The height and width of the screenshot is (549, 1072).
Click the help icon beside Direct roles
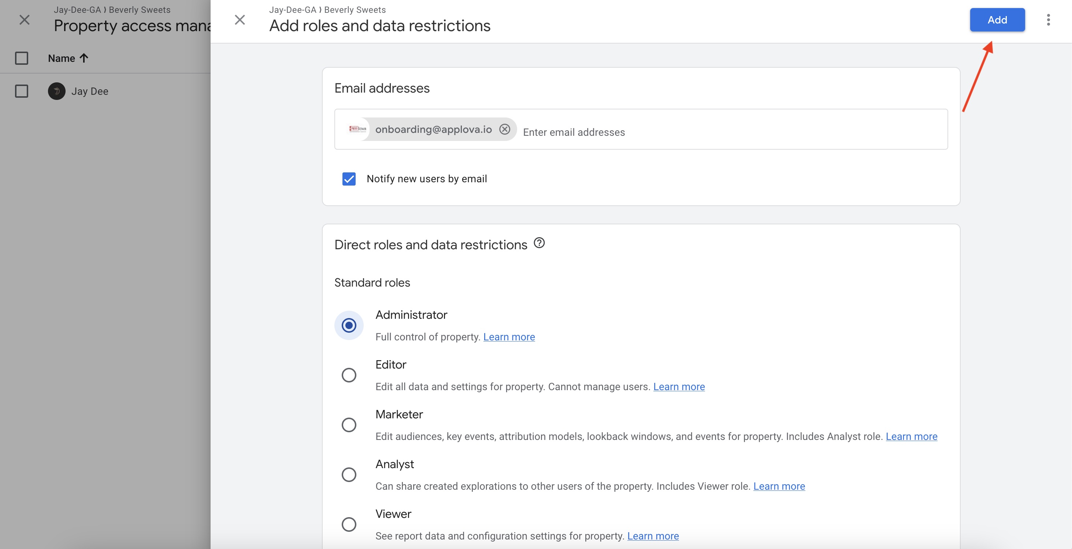point(539,243)
